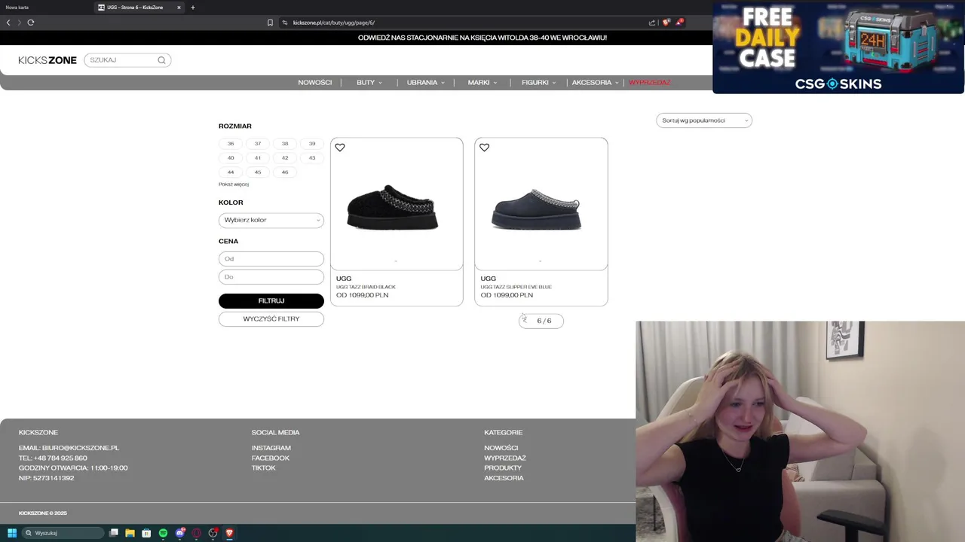Image resolution: width=965 pixels, height=542 pixels.
Task: Select size 40 filter
Action: coord(231,157)
